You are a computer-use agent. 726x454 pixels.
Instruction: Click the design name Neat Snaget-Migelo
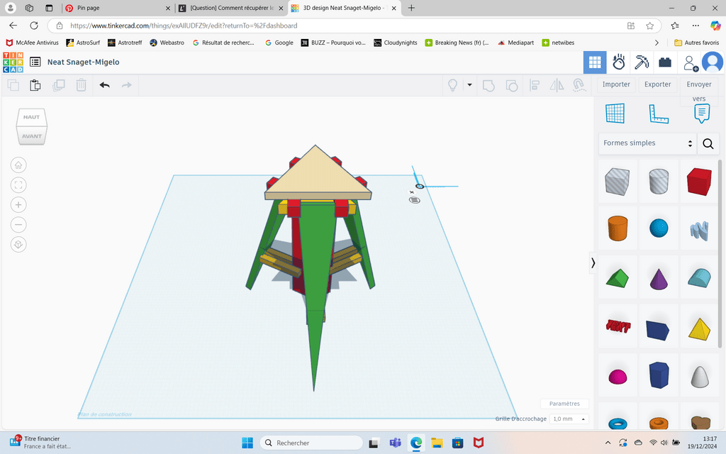(84, 62)
